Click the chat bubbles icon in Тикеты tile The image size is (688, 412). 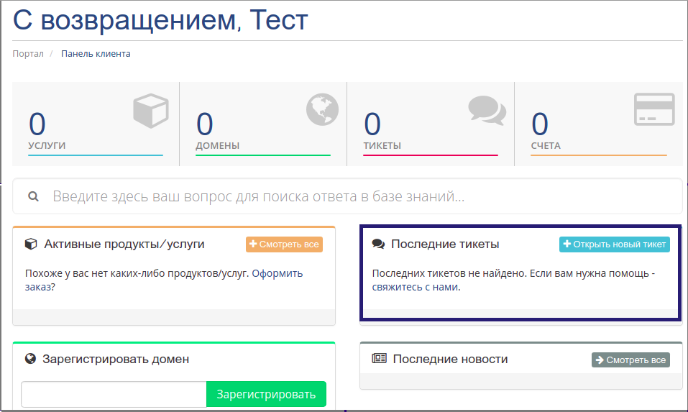point(487,110)
